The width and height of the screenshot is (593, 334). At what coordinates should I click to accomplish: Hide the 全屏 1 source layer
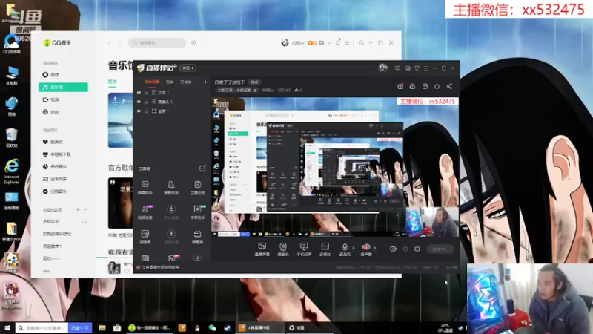(x=139, y=111)
